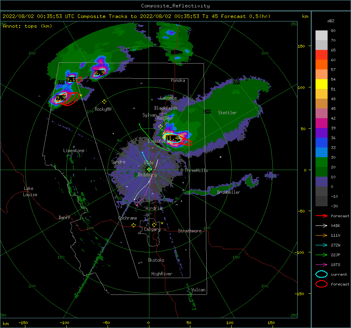Click the dBZ legend heading

pos(331,21)
